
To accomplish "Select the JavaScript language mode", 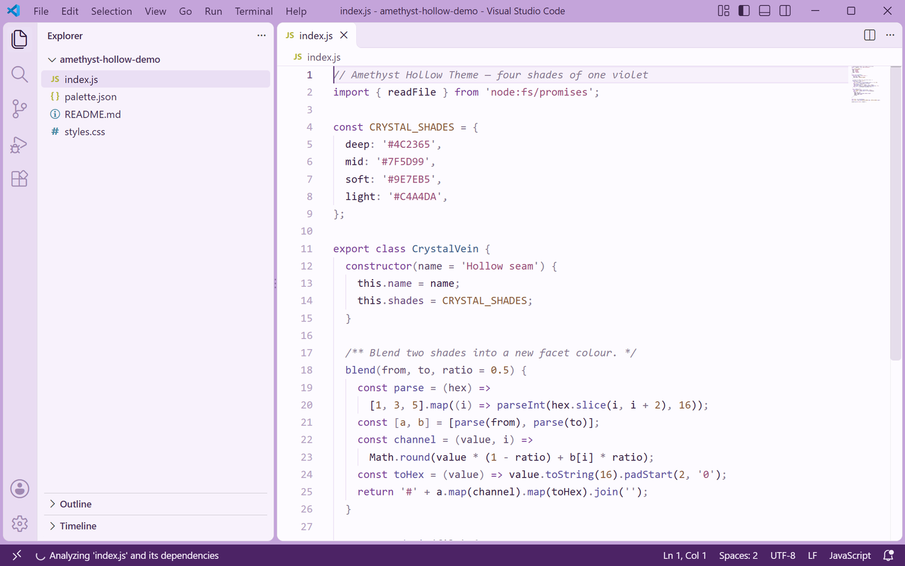I will [x=850, y=555].
